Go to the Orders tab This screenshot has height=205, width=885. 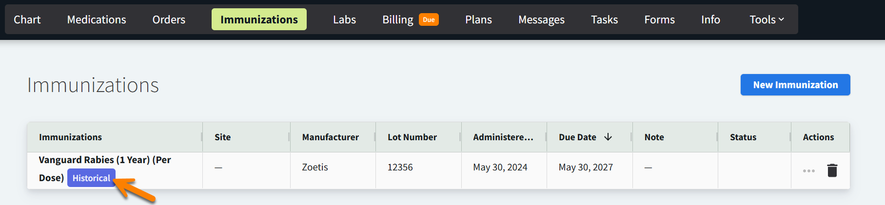pyautogui.click(x=169, y=19)
